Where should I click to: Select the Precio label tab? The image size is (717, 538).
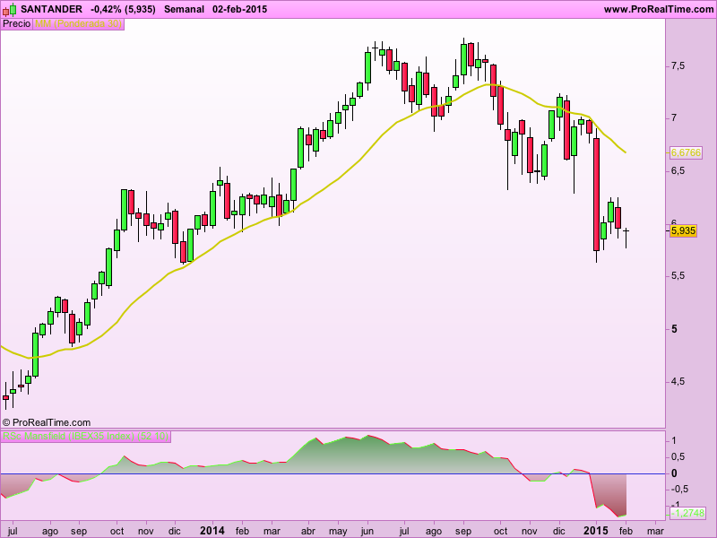tap(17, 24)
